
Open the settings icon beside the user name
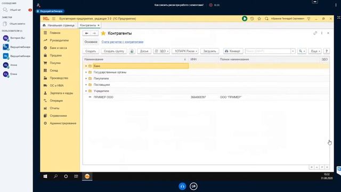coord(309,19)
